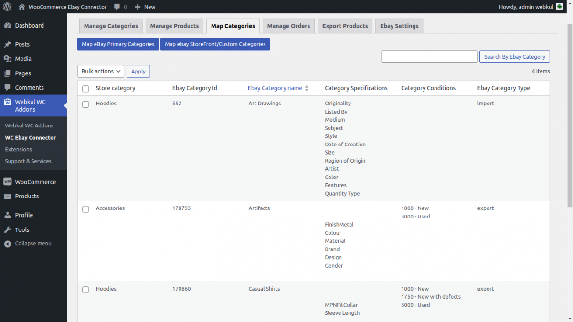Open Support & Services submenu link

pos(28,161)
